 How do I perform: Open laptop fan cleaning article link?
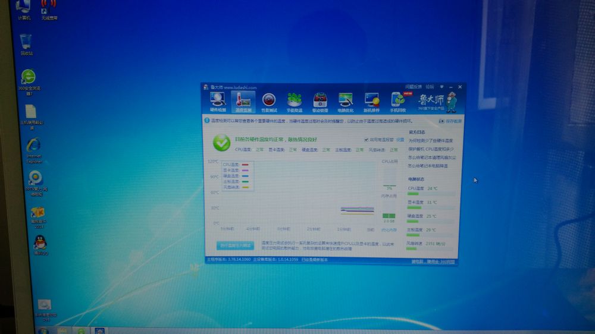point(432,157)
